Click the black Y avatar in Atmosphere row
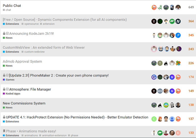This screenshot has height=138, width=196. [154, 91]
